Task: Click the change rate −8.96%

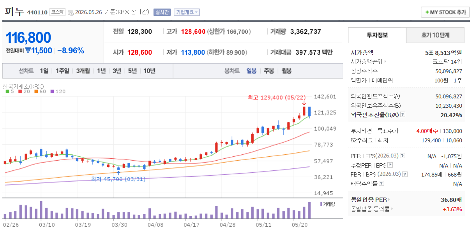Action: pyautogui.click(x=71, y=51)
